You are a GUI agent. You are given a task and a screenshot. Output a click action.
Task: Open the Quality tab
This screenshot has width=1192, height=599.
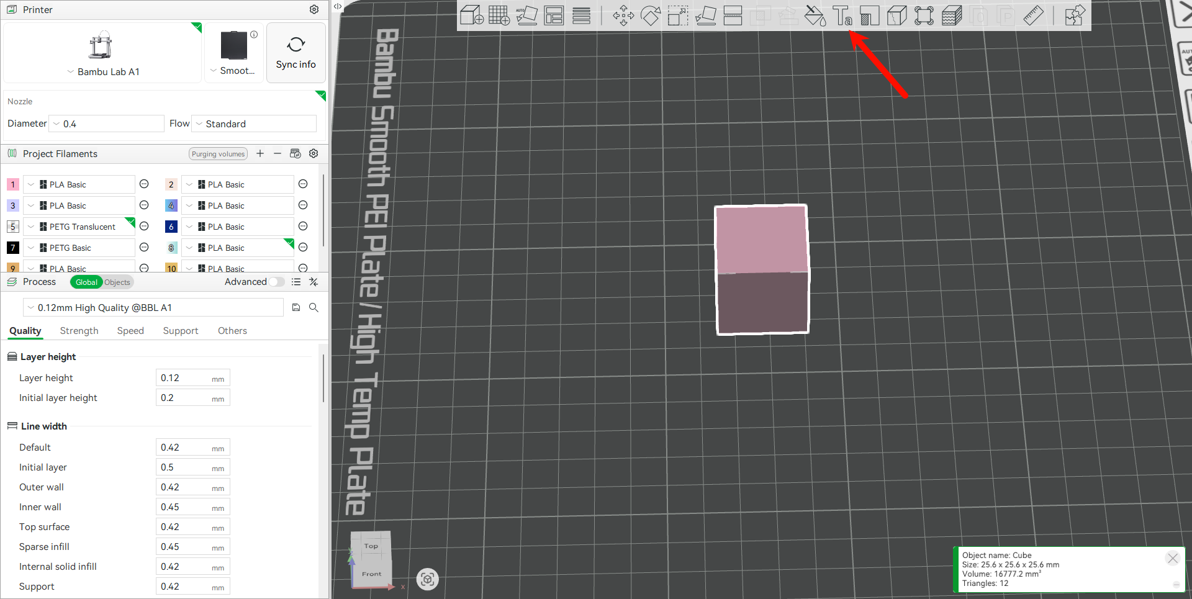(x=25, y=331)
